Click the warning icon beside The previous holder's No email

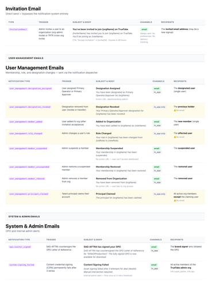[175, 110]
